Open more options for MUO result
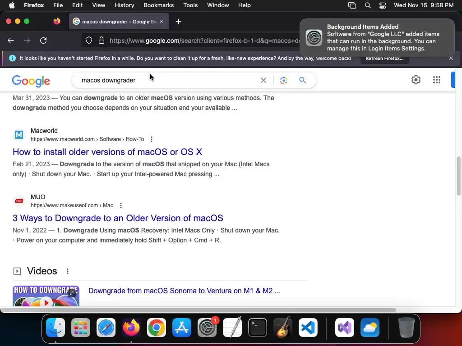Viewport: 462px width, 346px height. [121, 205]
